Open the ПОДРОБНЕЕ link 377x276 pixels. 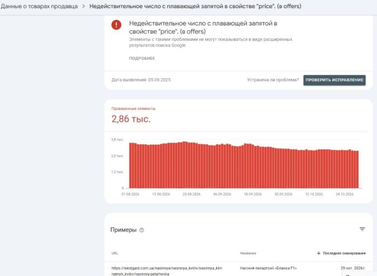point(142,58)
